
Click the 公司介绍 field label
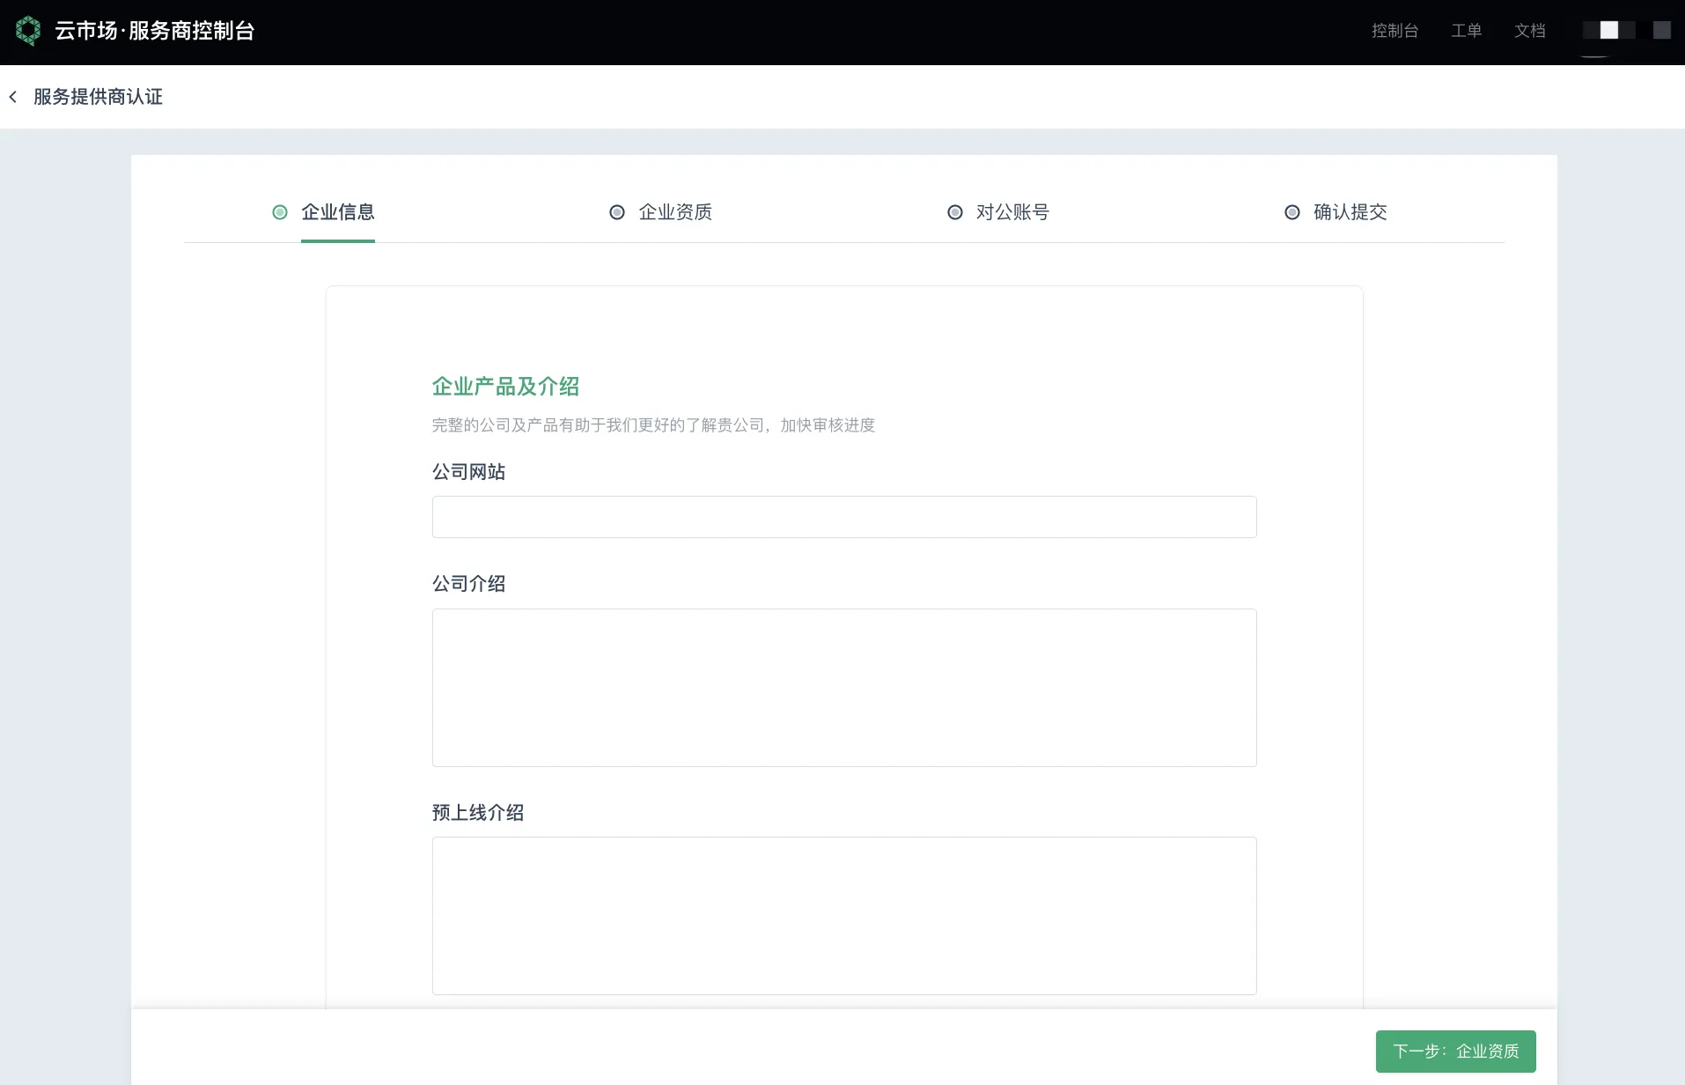(x=469, y=584)
